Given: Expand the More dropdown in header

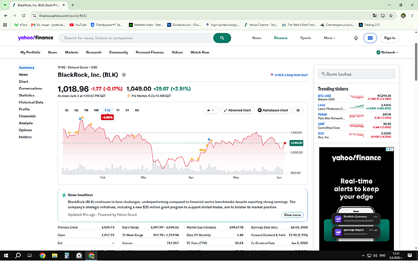Looking at the screenshot, I should 330,38.
